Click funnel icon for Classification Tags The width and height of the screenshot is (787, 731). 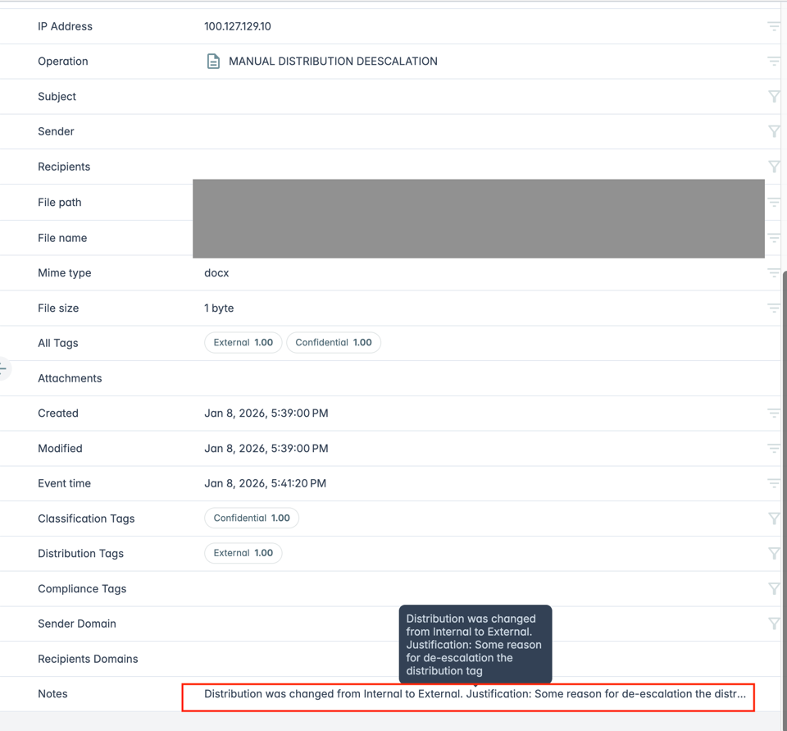pos(773,519)
